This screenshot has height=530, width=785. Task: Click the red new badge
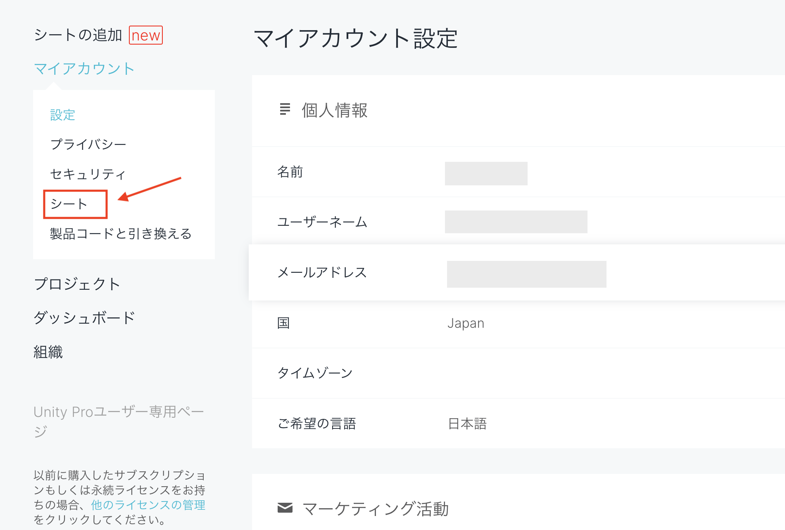pyautogui.click(x=146, y=35)
